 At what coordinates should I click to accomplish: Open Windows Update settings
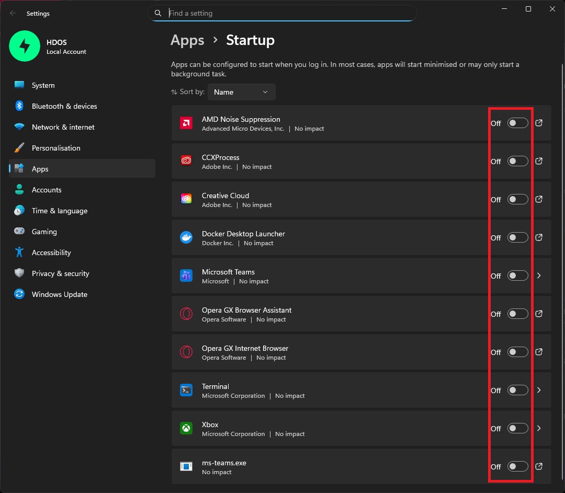tap(82, 294)
